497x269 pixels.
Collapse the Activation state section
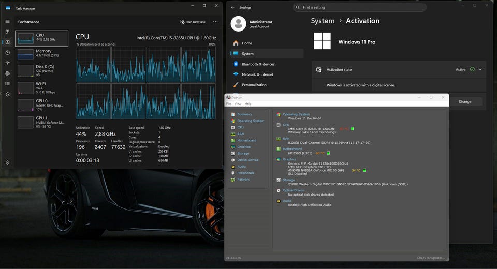480,69
